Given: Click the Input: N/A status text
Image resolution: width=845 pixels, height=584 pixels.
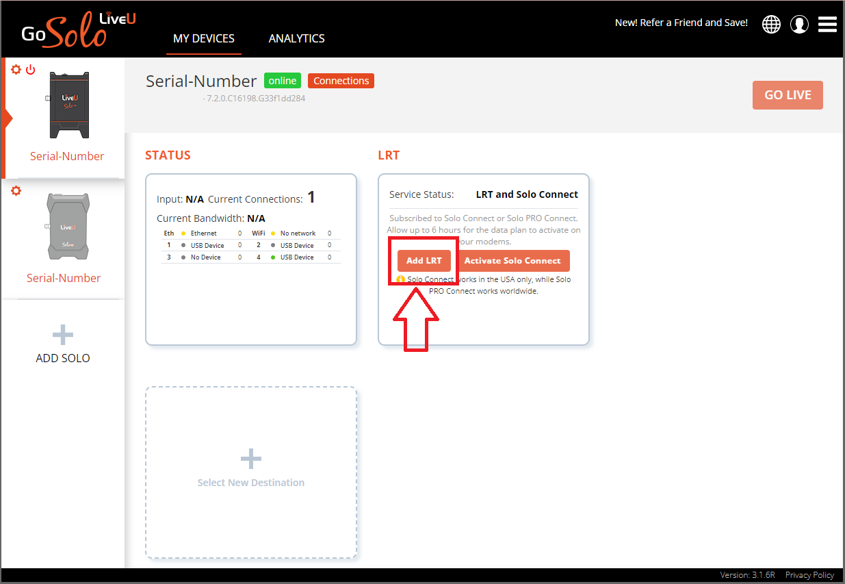Looking at the screenshot, I should (x=181, y=199).
